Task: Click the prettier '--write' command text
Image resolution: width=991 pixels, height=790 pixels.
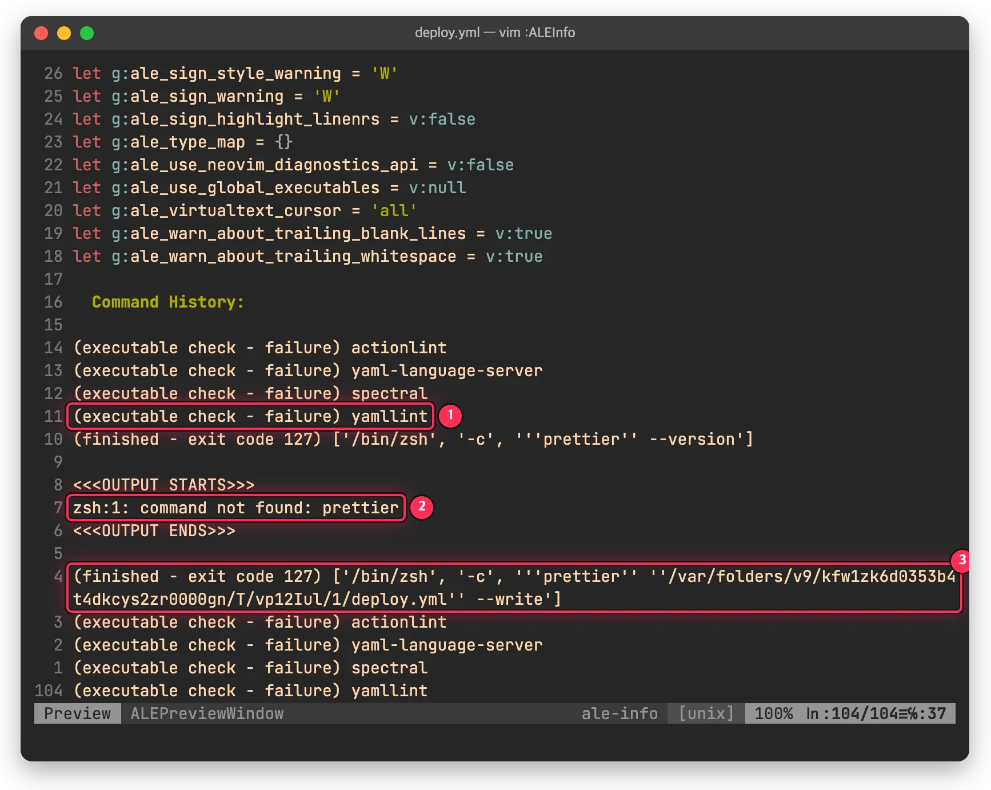Action: (x=514, y=588)
